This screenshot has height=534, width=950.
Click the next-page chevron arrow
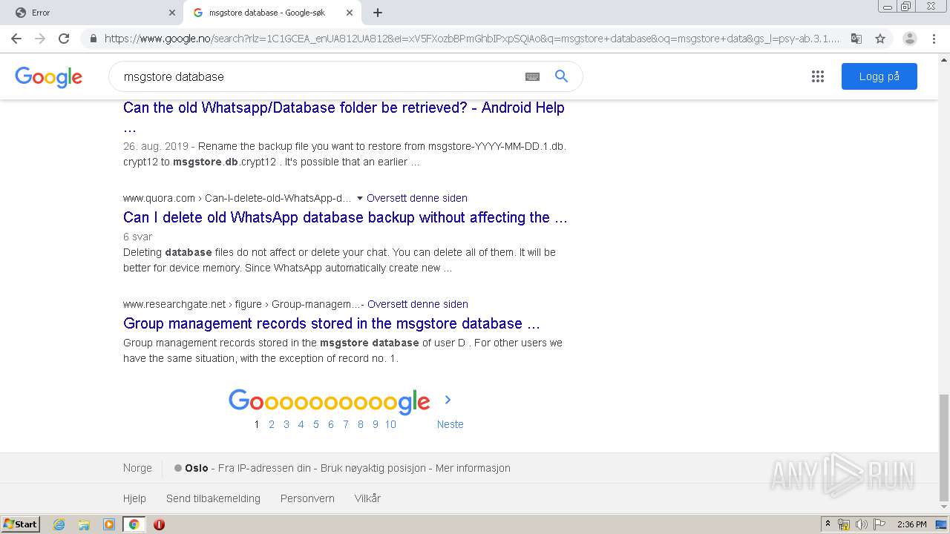(448, 400)
